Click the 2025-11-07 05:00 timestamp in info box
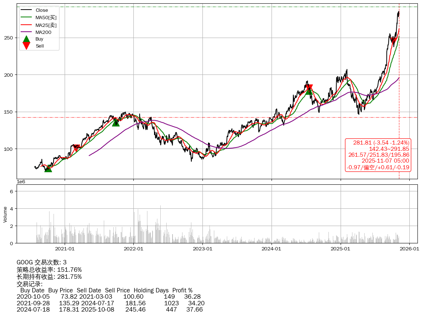The image size is (423, 316). [385, 161]
